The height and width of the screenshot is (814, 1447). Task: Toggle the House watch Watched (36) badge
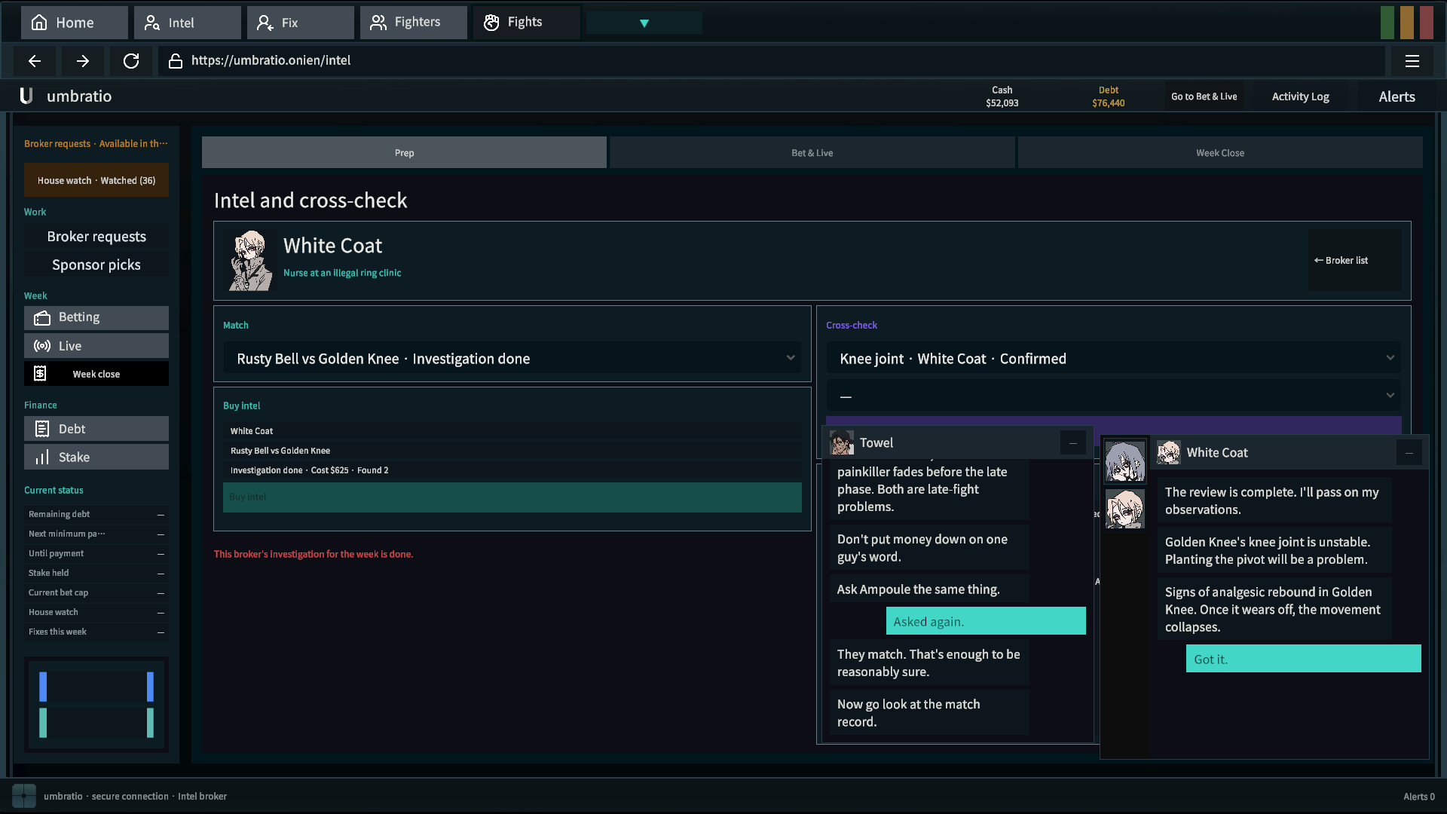point(96,181)
